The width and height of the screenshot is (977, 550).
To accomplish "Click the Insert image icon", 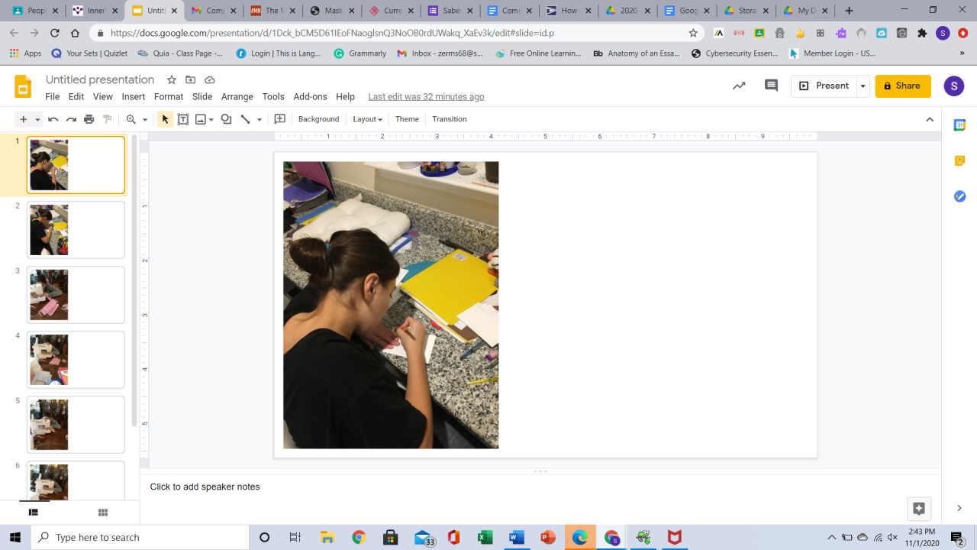I will click(201, 119).
